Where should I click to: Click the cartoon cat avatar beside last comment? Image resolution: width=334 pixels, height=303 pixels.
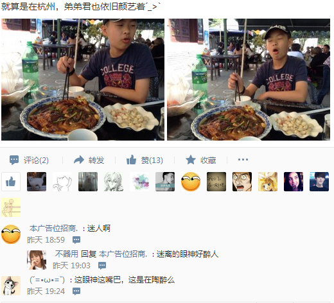(11, 286)
